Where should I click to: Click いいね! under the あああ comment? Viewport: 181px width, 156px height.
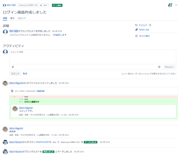coord(54,135)
